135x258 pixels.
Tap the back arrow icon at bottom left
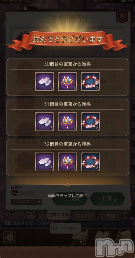click(x=10, y=238)
